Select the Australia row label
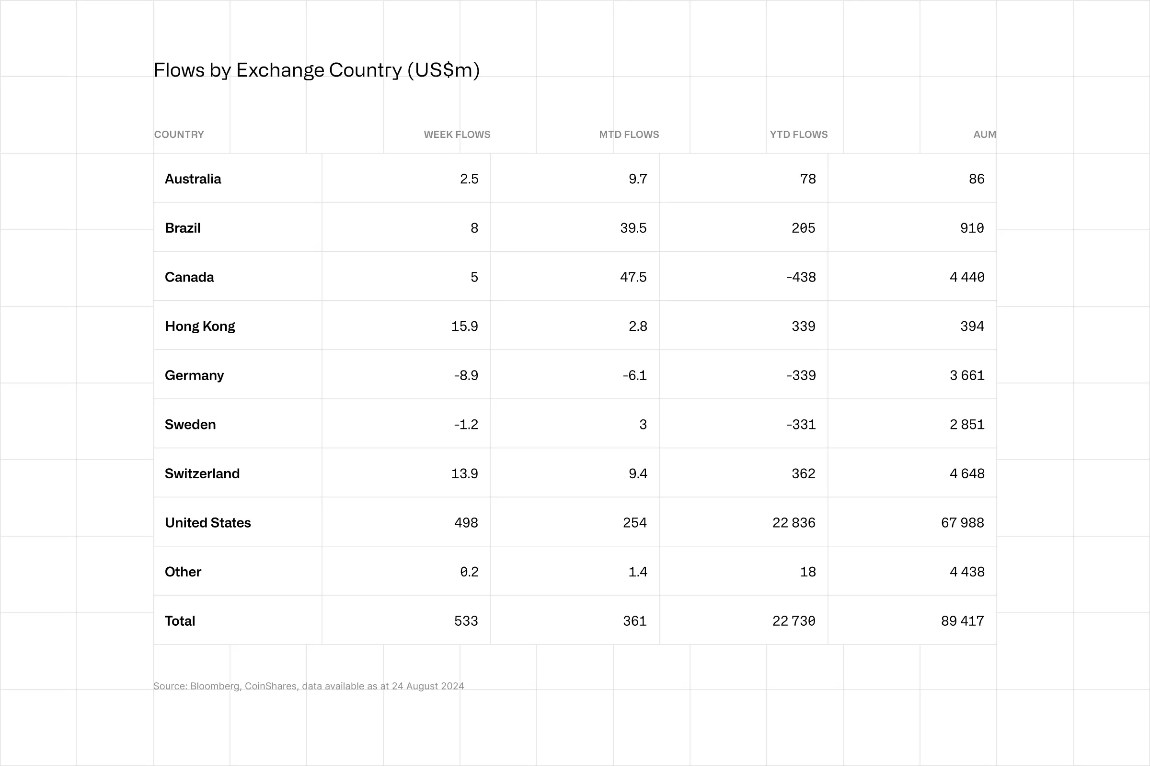Image resolution: width=1150 pixels, height=766 pixels. [x=193, y=179]
